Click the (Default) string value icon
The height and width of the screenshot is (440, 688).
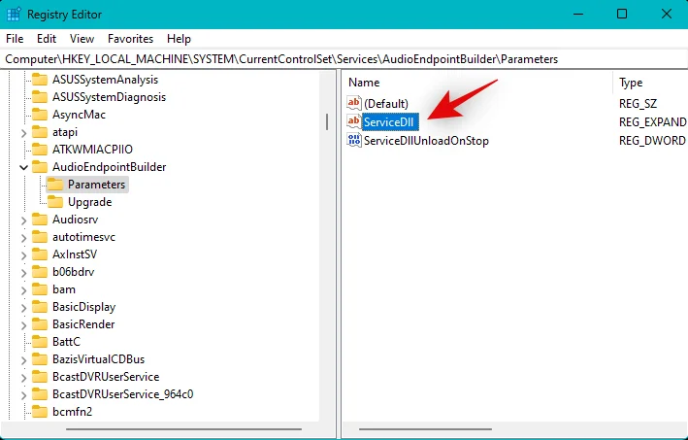[354, 104]
